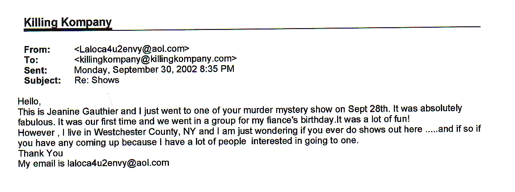Click the Subject: field label

click(x=43, y=80)
